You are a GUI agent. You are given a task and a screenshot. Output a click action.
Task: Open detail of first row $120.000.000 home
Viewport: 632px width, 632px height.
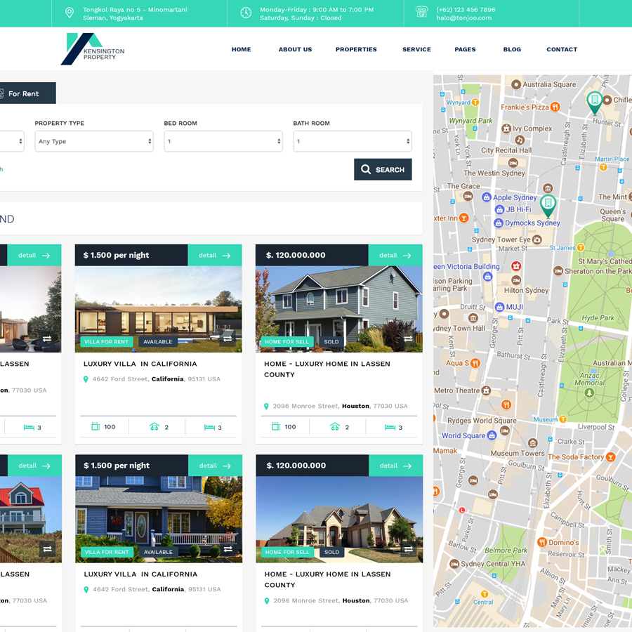[395, 255]
